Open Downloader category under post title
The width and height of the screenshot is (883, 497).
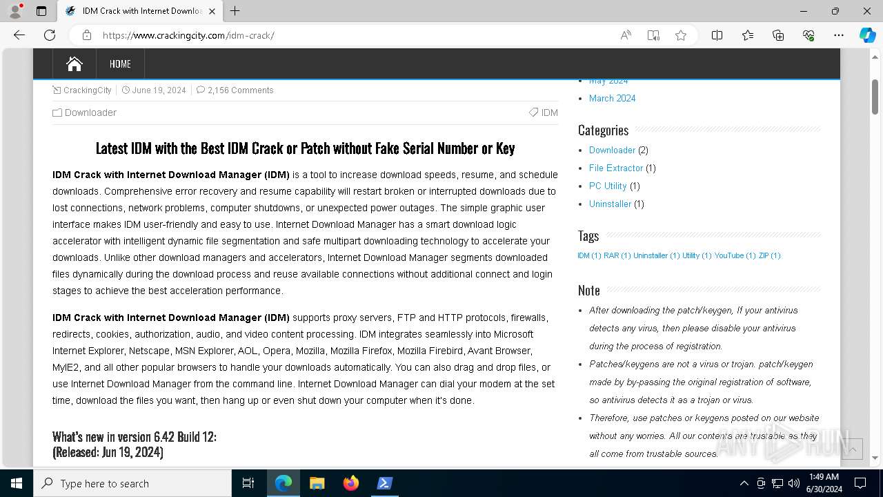click(90, 113)
